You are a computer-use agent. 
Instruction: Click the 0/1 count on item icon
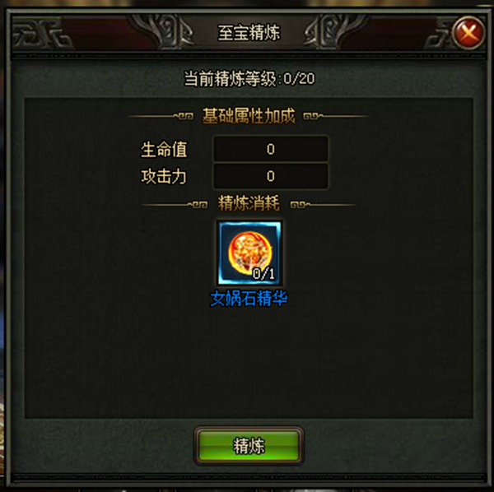pos(263,273)
